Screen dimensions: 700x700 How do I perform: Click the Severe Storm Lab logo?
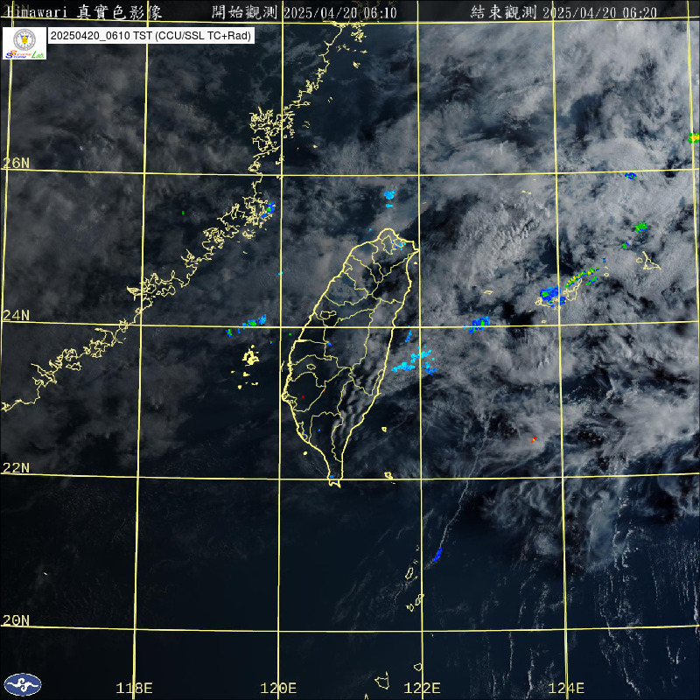point(24,43)
